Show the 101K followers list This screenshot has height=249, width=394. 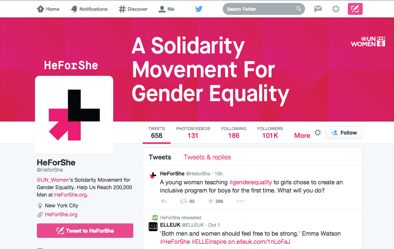tap(270, 133)
